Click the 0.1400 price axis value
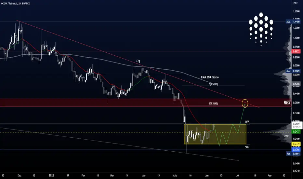Screen dimensions: 303x179 click(296, 163)
